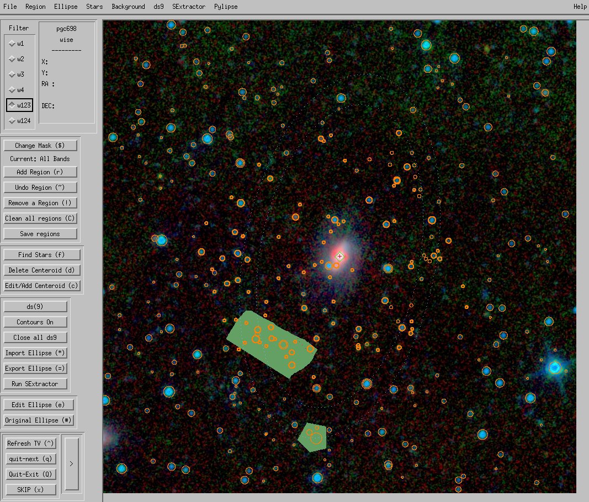Click Import Ellipse (*) button
The height and width of the screenshot is (502, 589).
[35, 353]
